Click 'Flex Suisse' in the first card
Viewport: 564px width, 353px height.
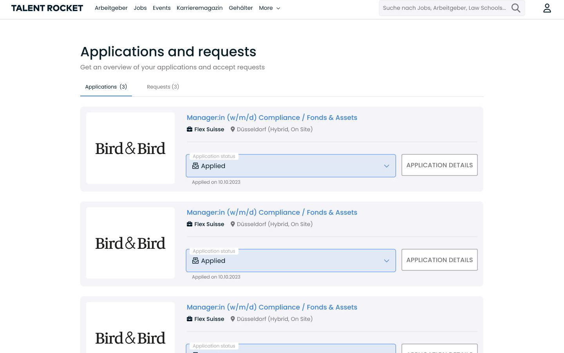(x=209, y=129)
